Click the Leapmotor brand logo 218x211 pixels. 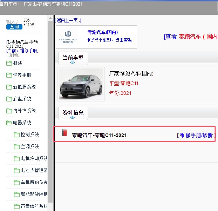pos(68,37)
